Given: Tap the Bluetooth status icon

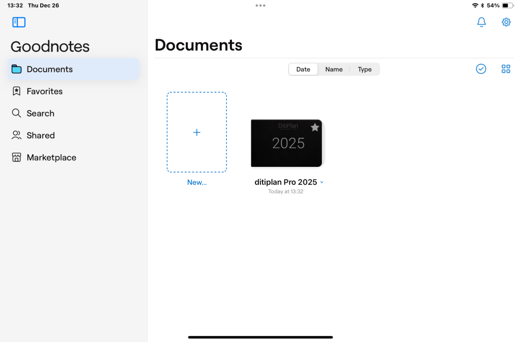Looking at the screenshot, I should click(x=482, y=5).
